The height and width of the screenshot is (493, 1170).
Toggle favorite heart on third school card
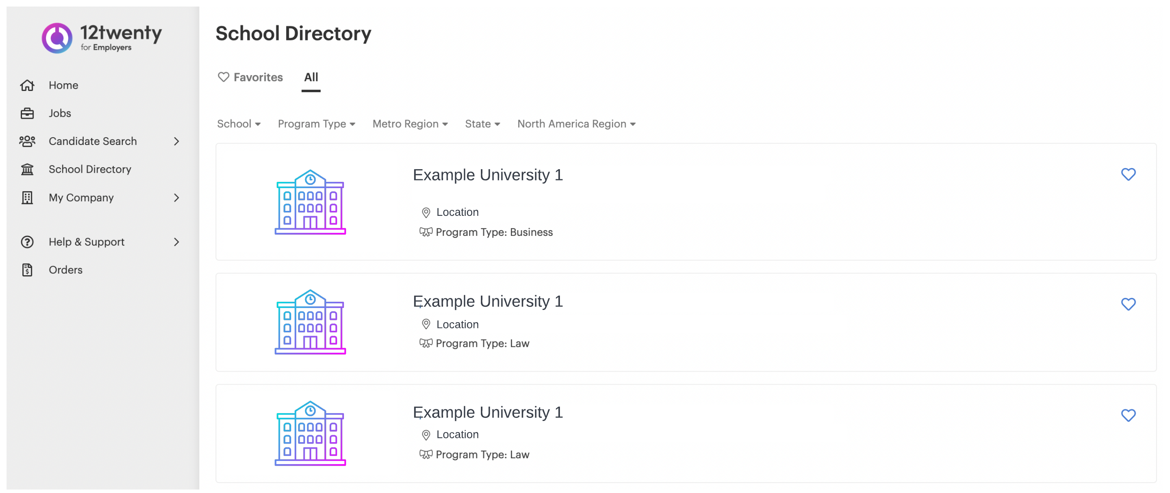click(x=1128, y=415)
